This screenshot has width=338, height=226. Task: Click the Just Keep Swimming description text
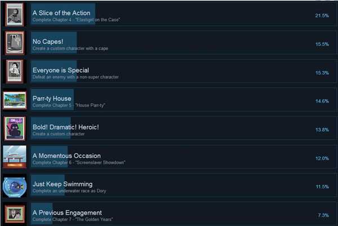point(69,191)
